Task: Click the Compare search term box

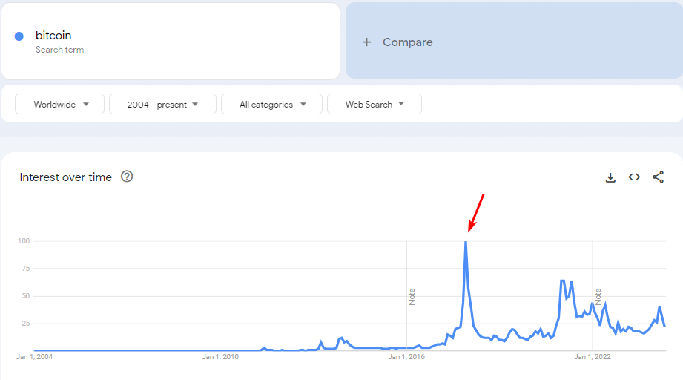Action: point(513,42)
